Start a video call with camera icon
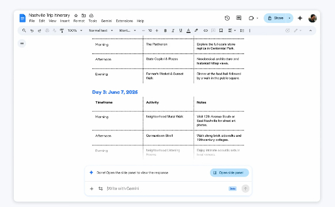 pos(251,18)
